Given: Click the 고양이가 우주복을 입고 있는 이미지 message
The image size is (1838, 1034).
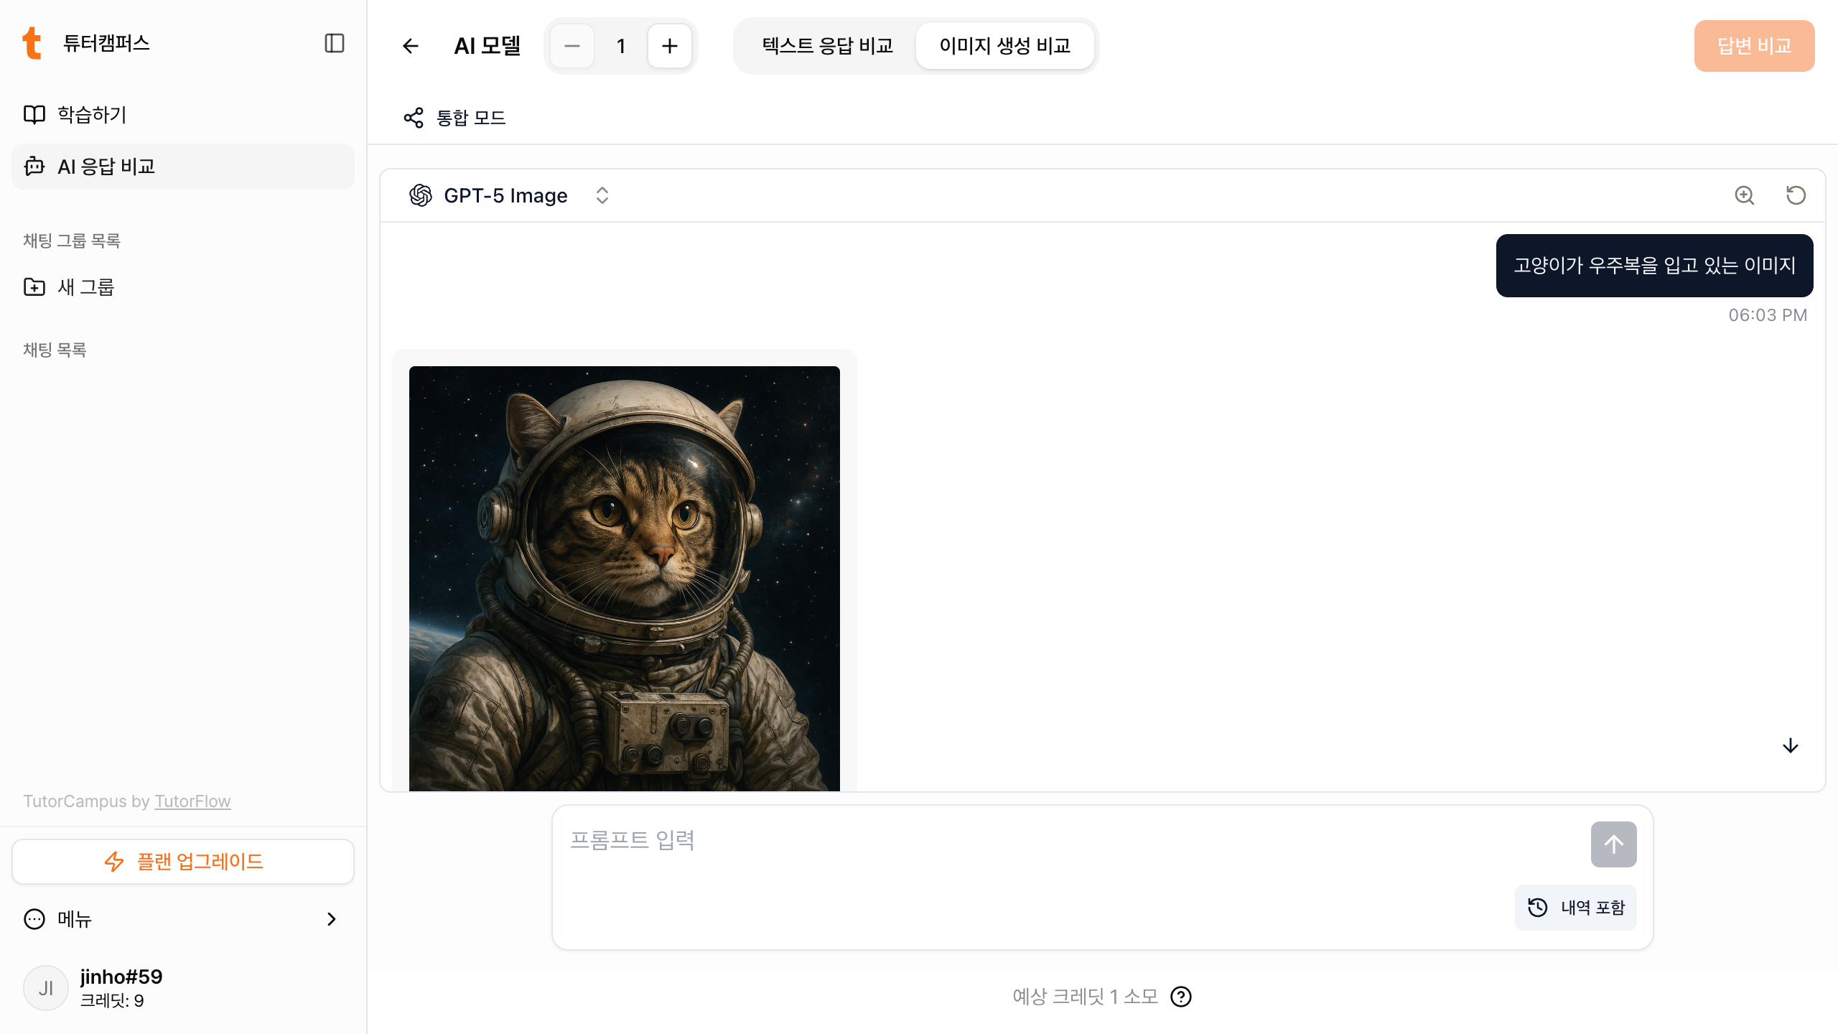Looking at the screenshot, I should pos(1654,266).
